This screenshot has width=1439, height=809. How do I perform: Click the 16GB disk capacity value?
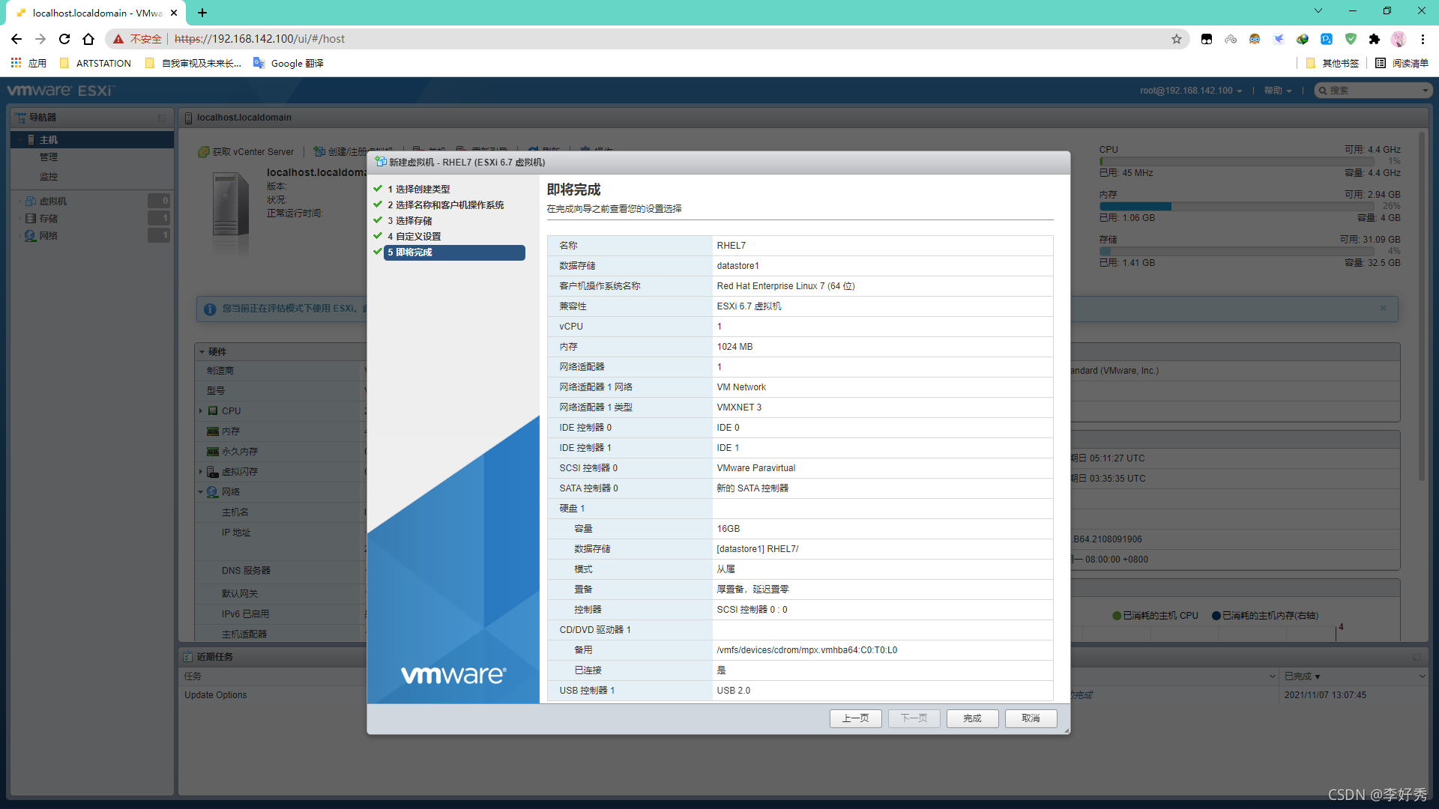[x=728, y=529]
